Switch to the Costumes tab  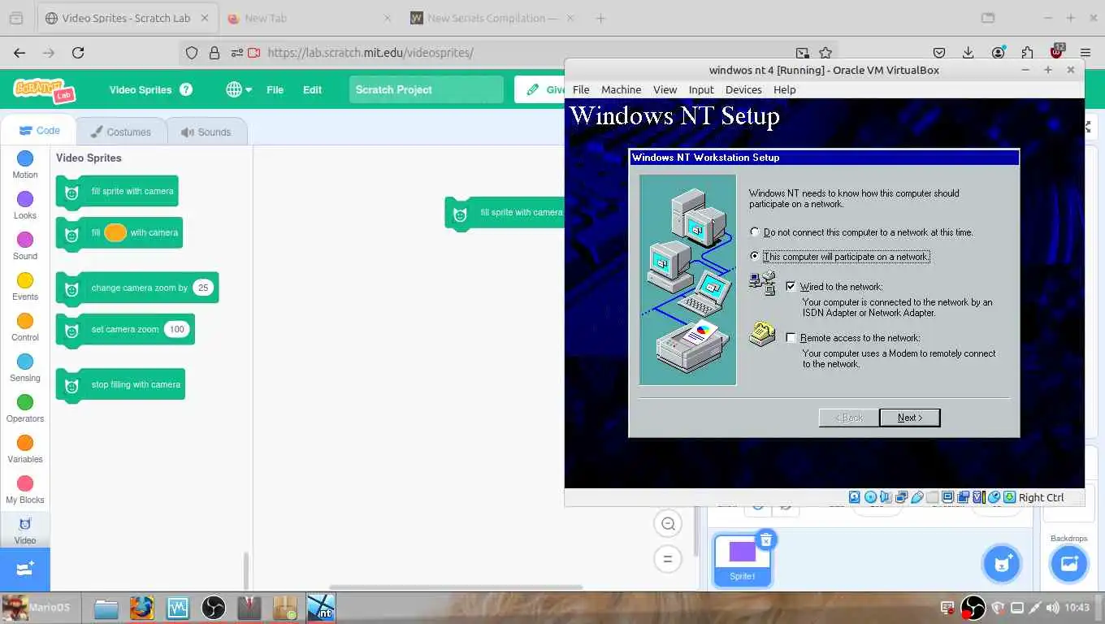[121, 132]
